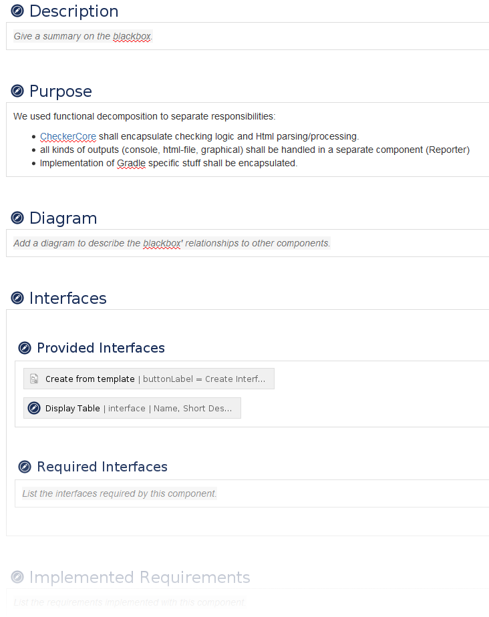Click the Implemented Requirements placeholder text
489x617 pixels.
pos(130,602)
